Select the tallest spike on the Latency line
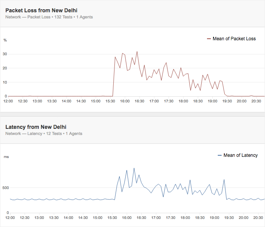 click(x=134, y=168)
